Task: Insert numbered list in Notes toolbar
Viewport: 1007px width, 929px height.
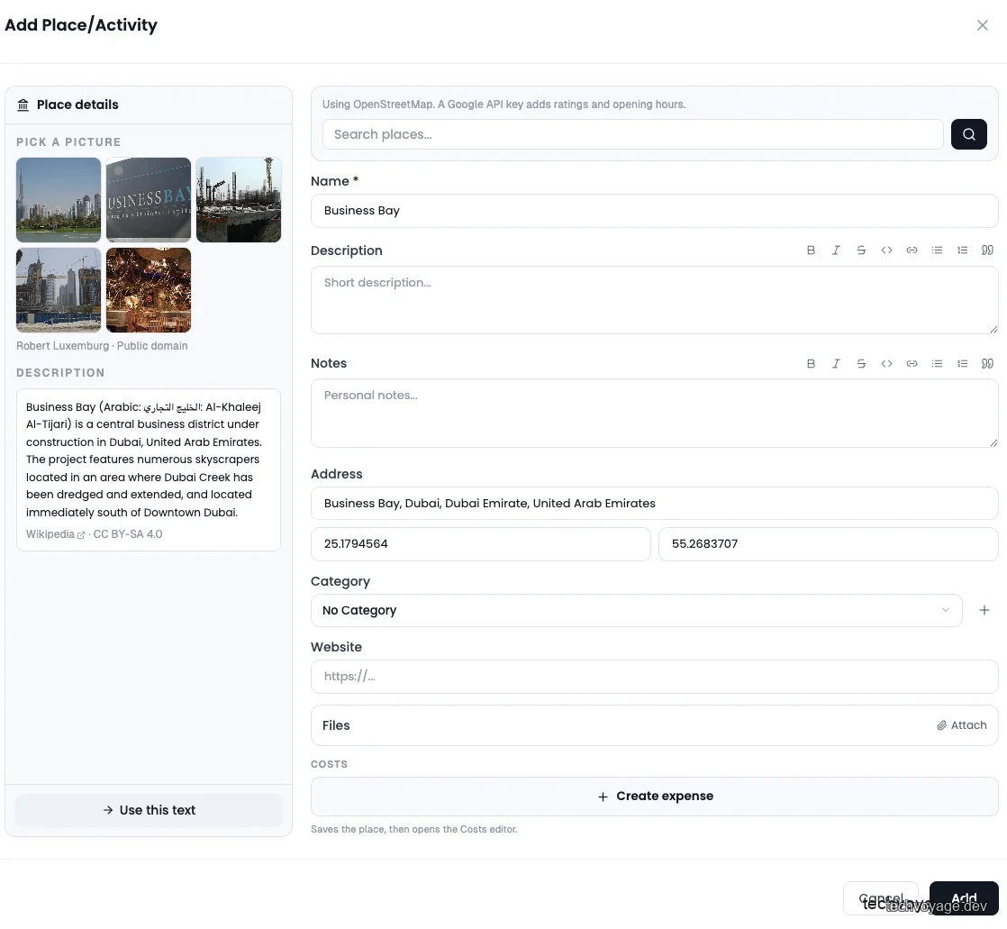Action: pyautogui.click(x=962, y=364)
